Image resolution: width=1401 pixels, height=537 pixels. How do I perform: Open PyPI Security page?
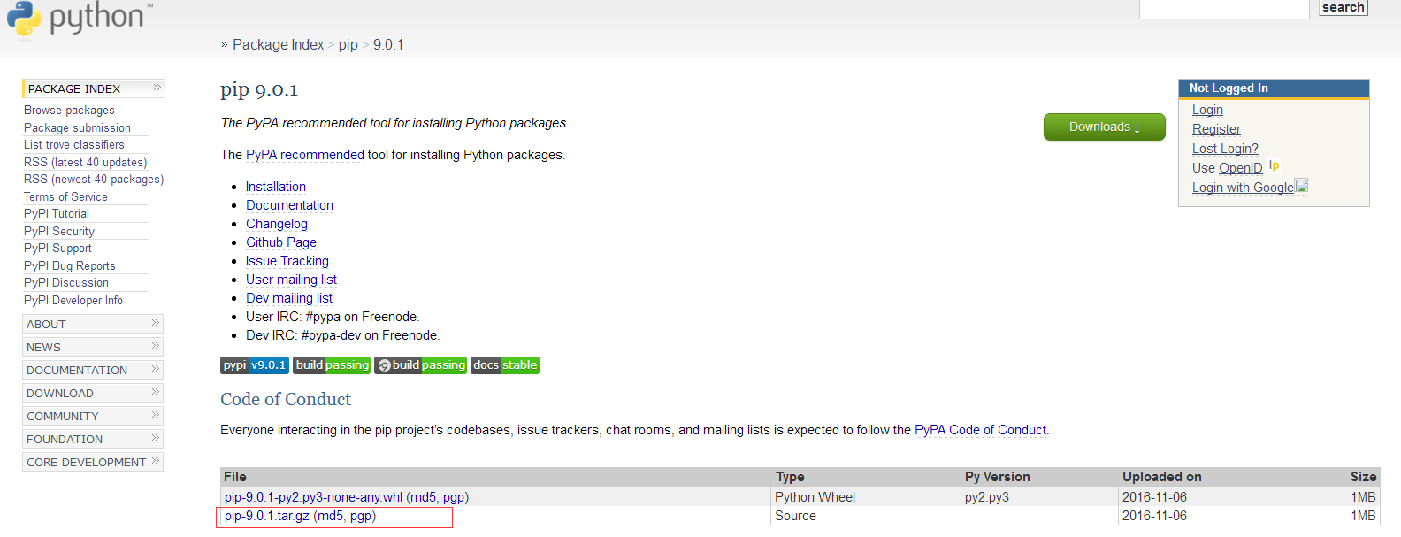coord(59,231)
